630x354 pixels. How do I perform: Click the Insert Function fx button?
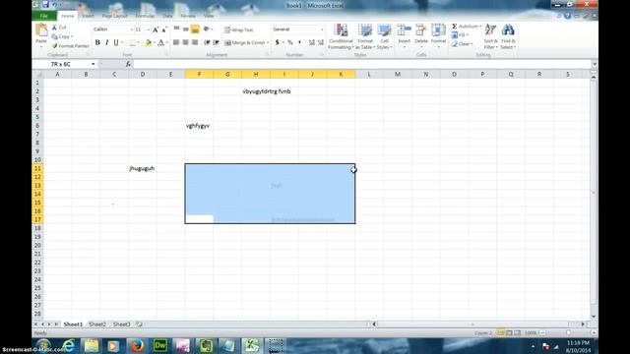(128, 64)
